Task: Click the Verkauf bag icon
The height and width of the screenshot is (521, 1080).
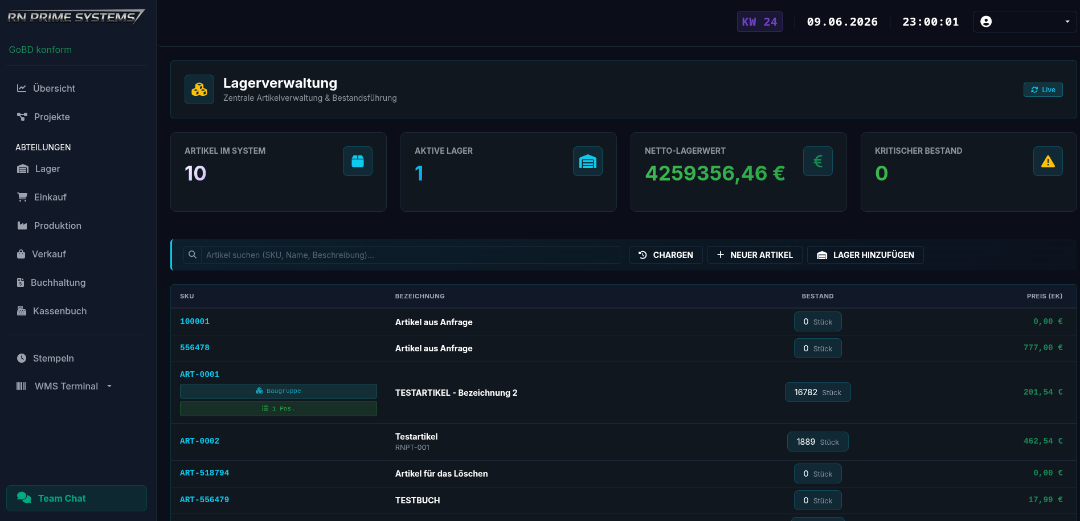Action: (x=21, y=254)
